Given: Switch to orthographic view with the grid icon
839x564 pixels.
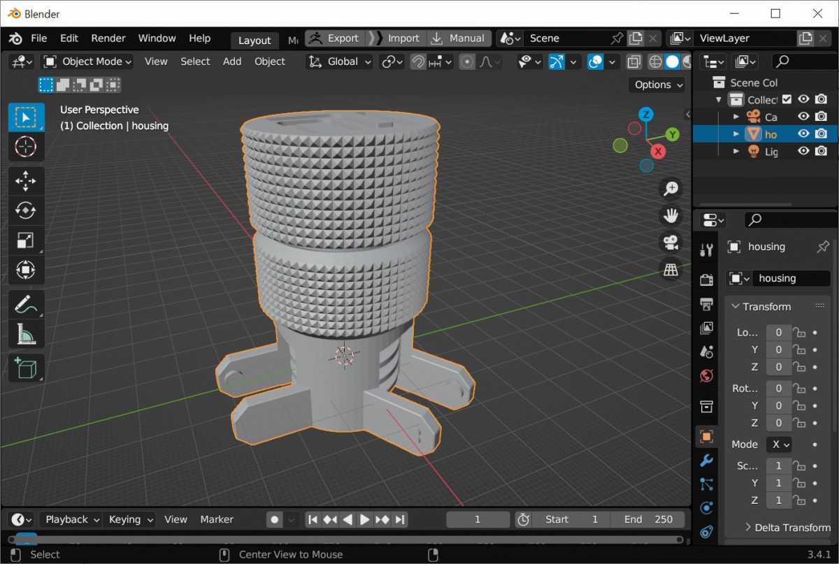Looking at the screenshot, I should coord(671,269).
